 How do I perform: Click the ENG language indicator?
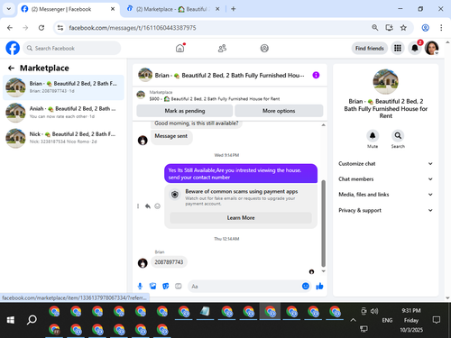click(387, 320)
